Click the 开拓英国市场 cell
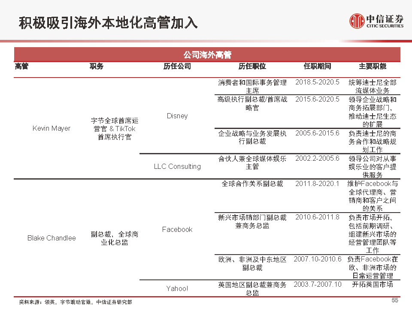The width and height of the screenshot is (412, 312). tap(373, 285)
